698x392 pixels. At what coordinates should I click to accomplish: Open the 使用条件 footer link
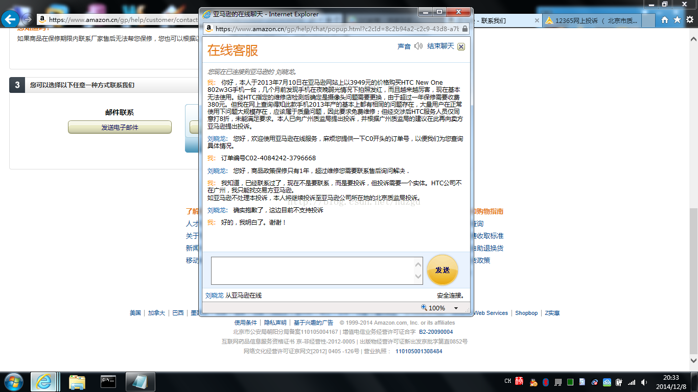click(x=246, y=323)
